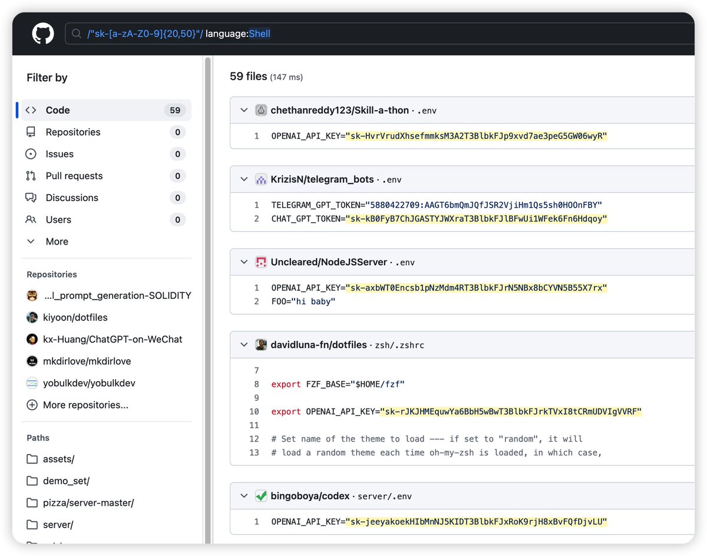Click the Repositories book icon
This screenshot has height=556, width=707.
pyautogui.click(x=31, y=132)
